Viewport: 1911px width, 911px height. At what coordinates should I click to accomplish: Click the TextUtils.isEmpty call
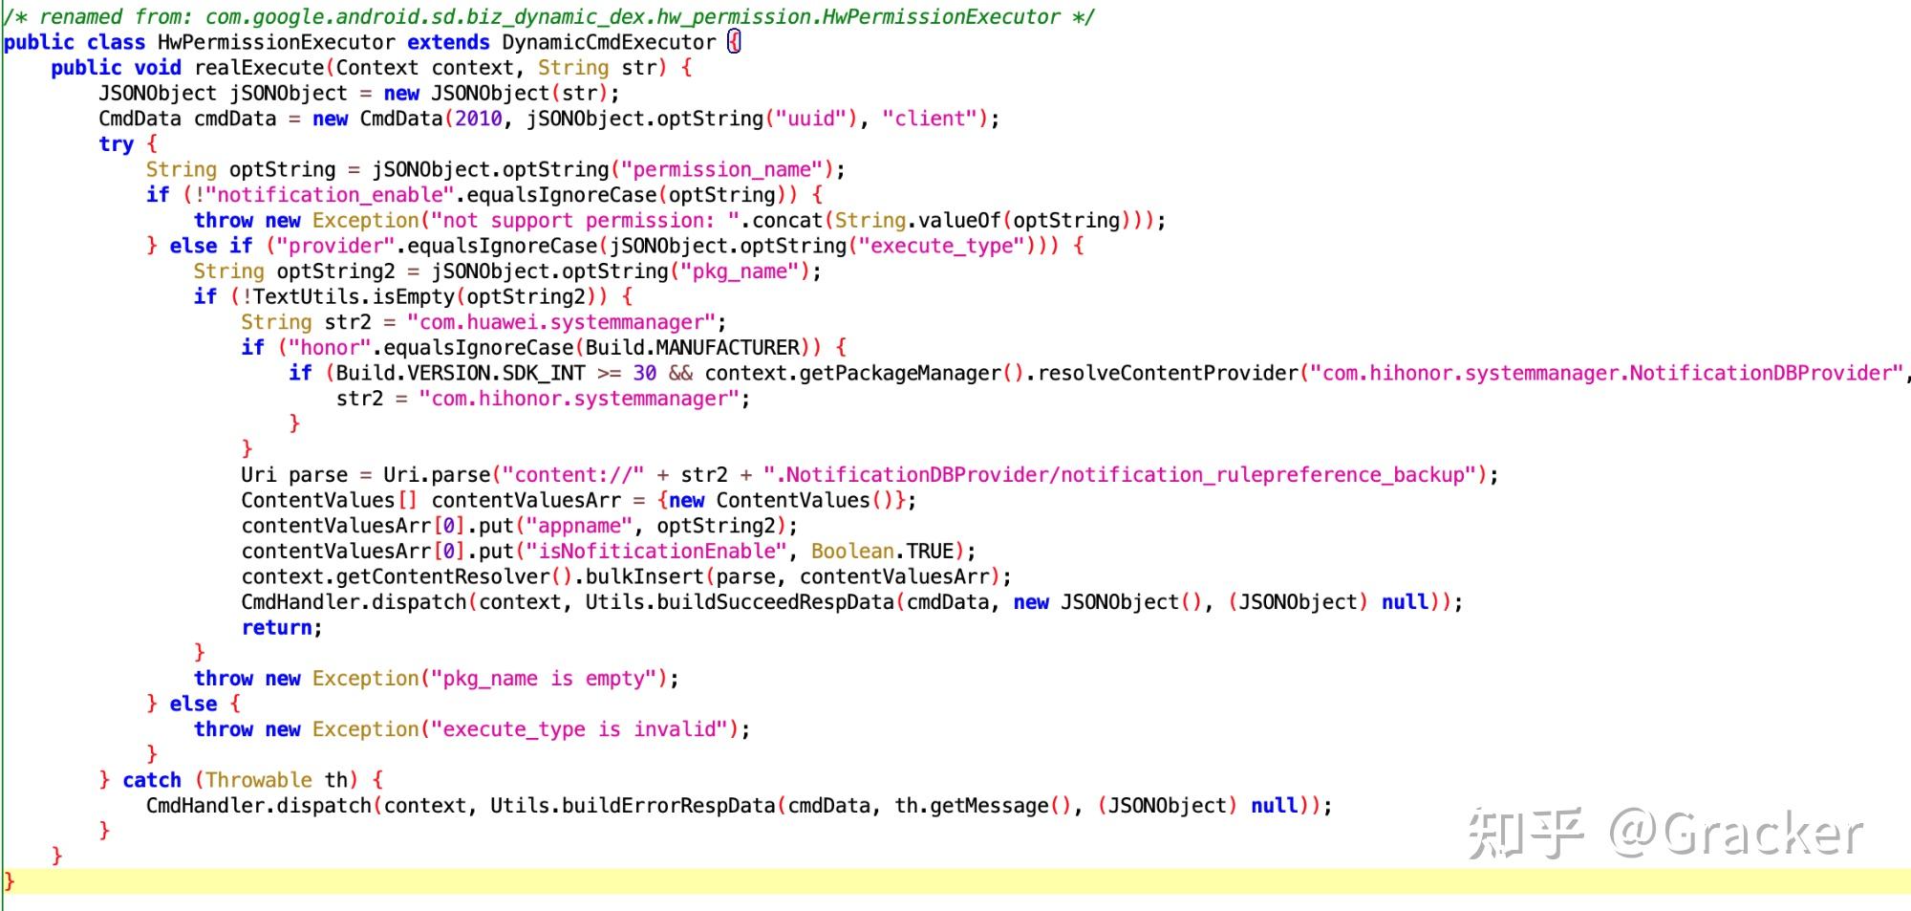click(354, 296)
